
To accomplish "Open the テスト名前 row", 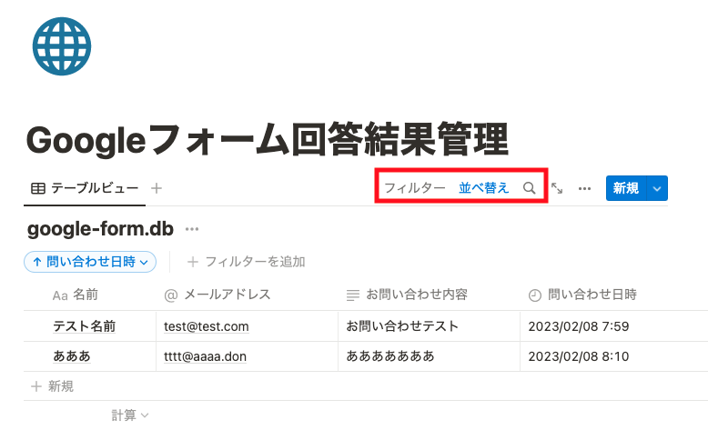I will (85, 325).
